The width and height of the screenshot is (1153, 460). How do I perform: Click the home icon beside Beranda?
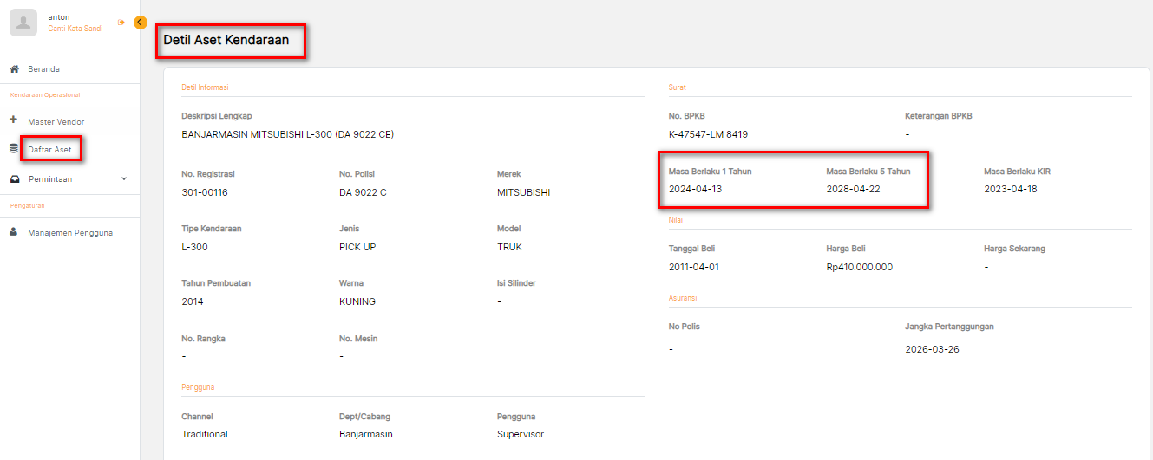pyautogui.click(x=14, y=69)
